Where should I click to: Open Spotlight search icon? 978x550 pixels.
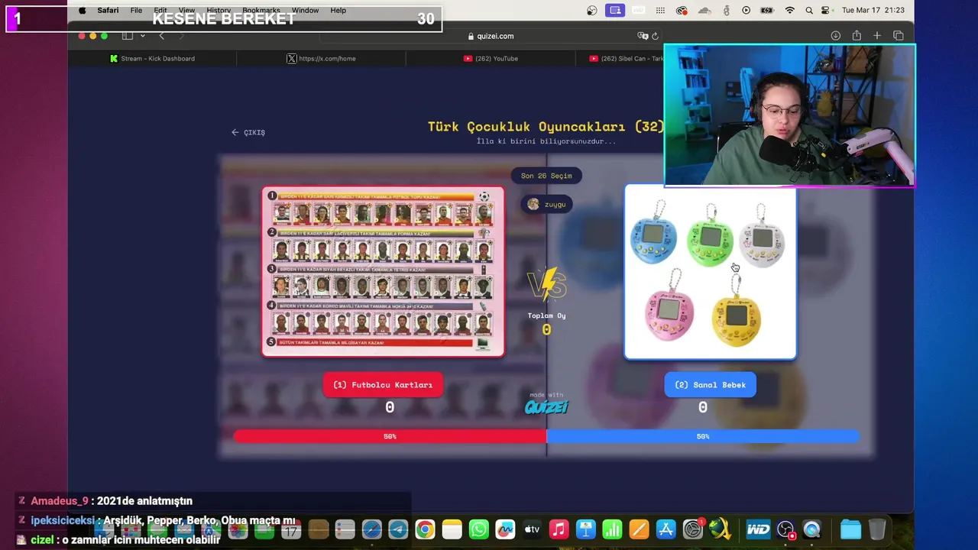(x=808, y=10)
